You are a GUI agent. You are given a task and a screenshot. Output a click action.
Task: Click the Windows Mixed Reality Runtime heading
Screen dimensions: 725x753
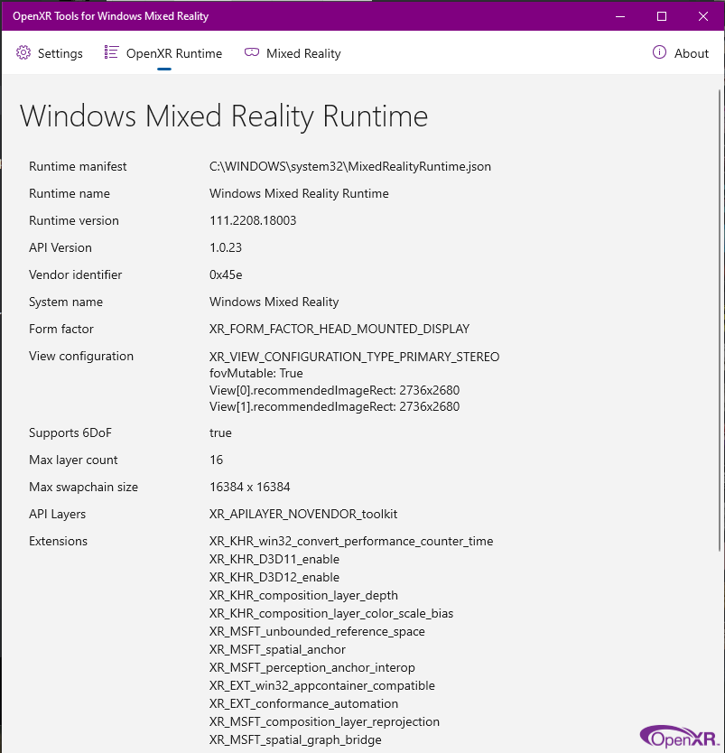coord(224,116)
